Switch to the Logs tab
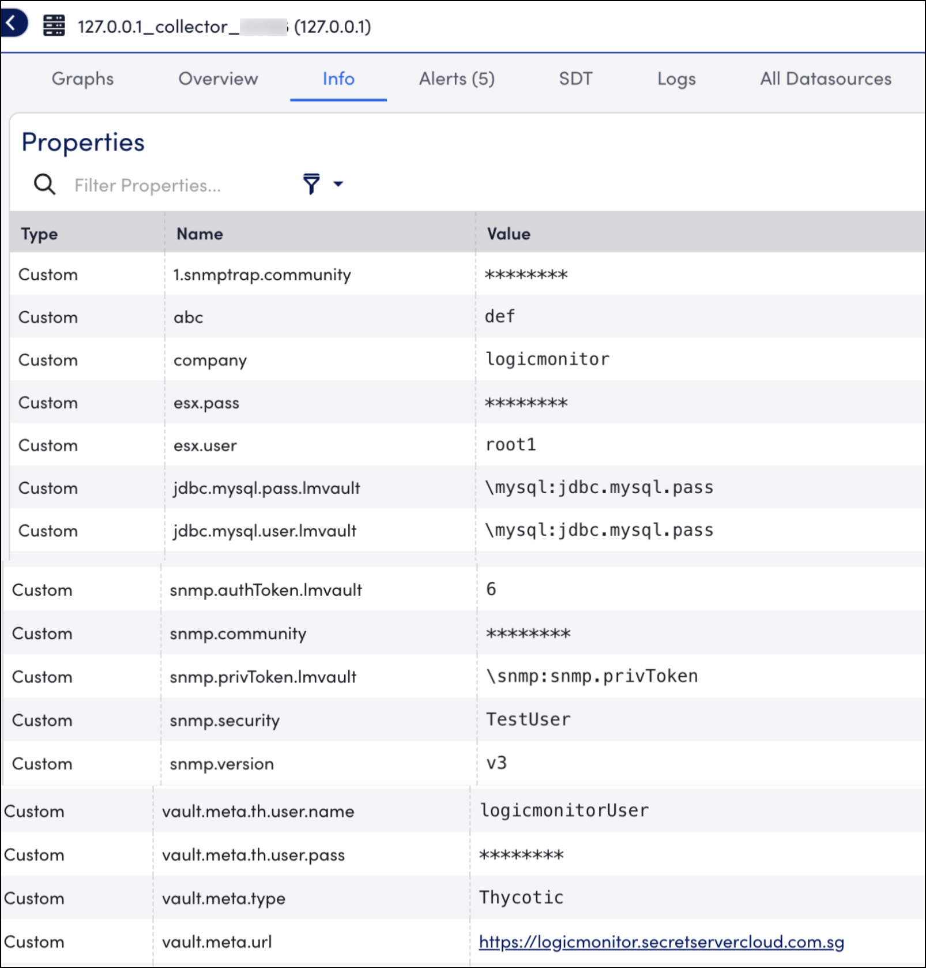Image resolution: width=926 pixels, height=968 pixels. (676, 79)
